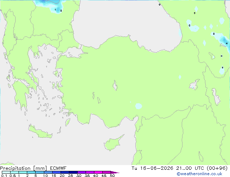
Task: Select the 0.1–0.5 mm legend color swatch
Action: tap(6, 172)
